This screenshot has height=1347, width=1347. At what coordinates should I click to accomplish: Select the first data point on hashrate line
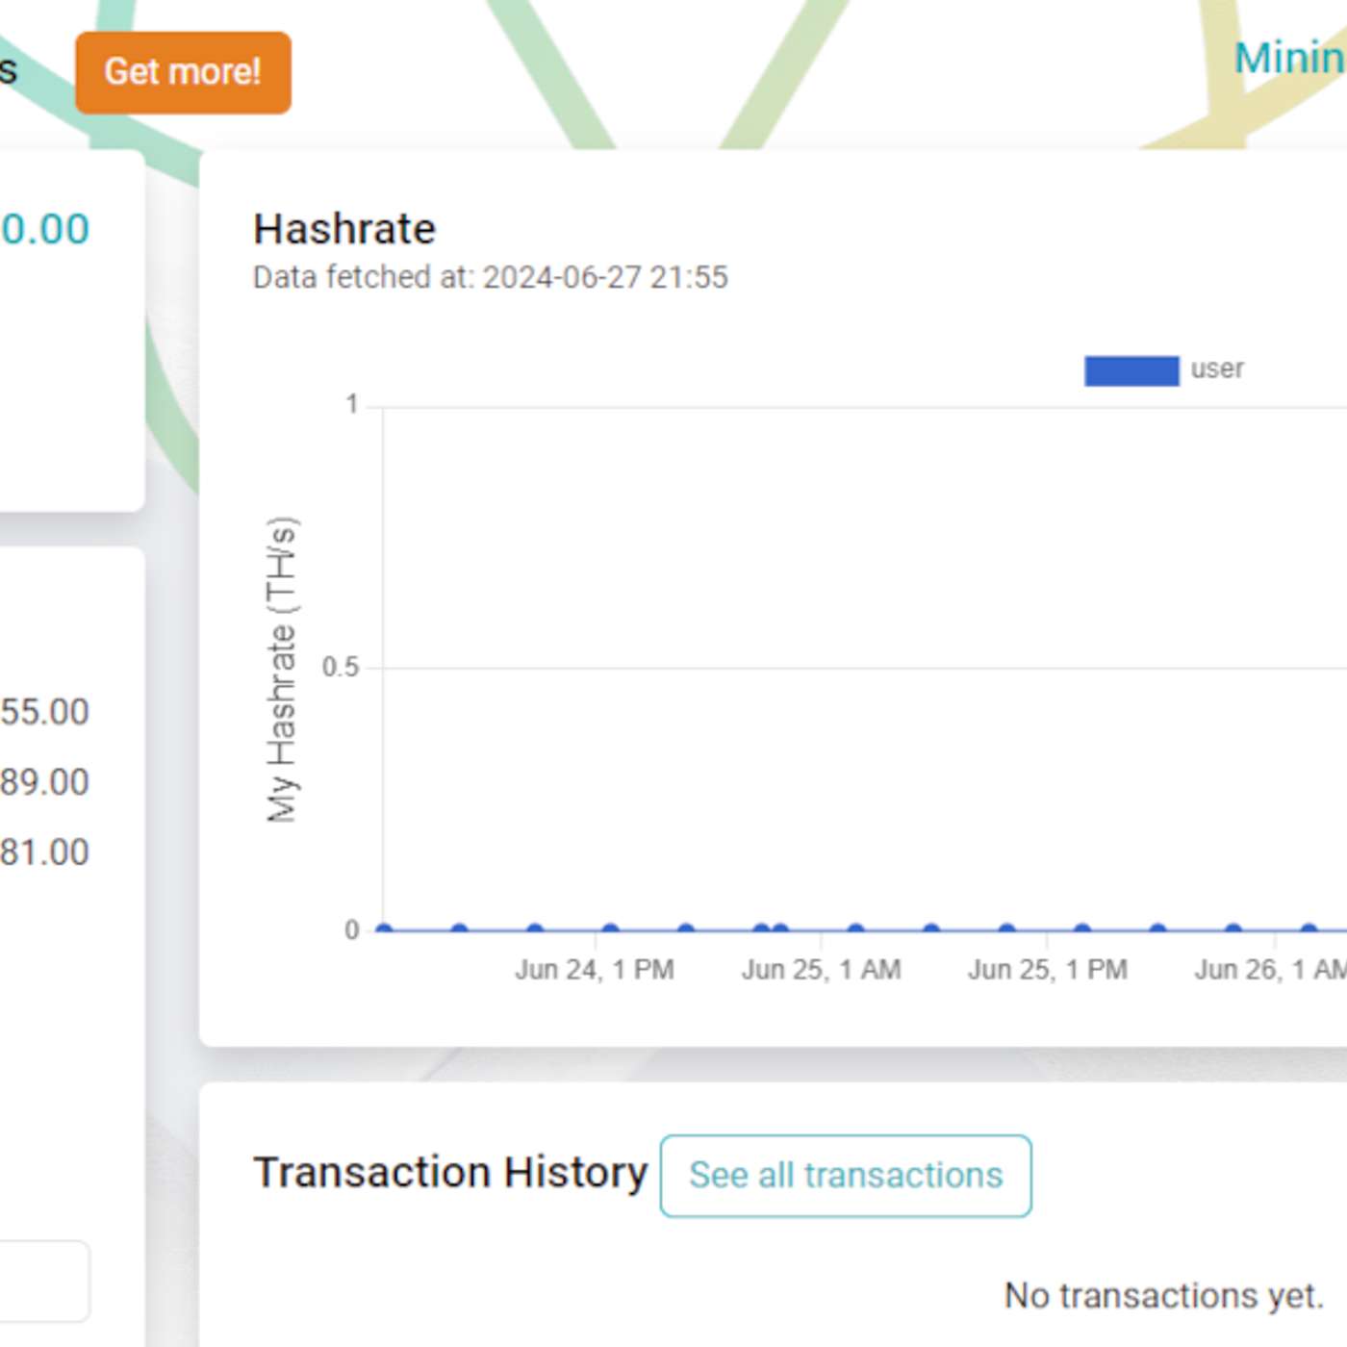[x=385, y=929]
